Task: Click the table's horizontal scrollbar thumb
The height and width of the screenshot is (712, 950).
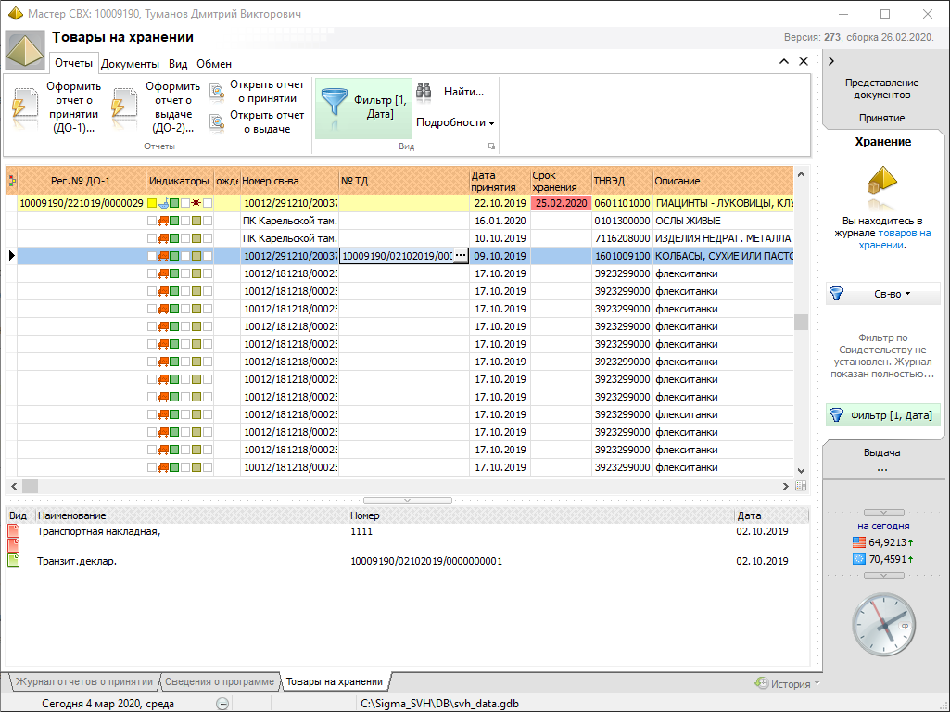Action: tap(31, 486)
